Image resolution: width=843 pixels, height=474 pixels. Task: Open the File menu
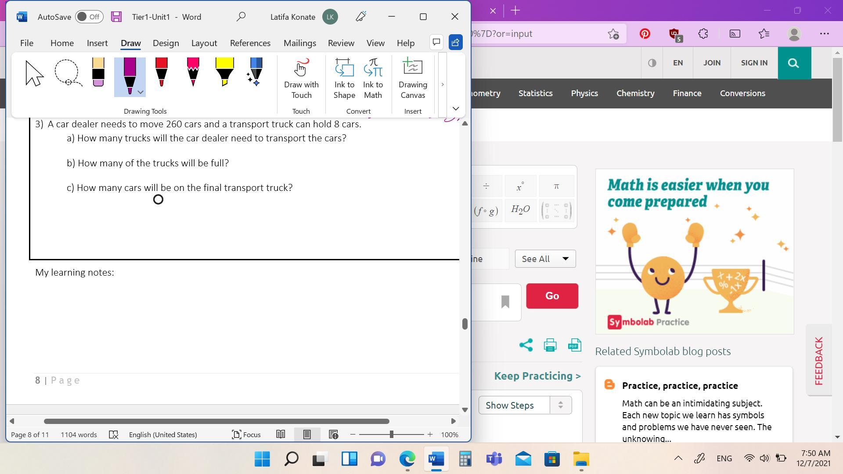coord(26,43)
